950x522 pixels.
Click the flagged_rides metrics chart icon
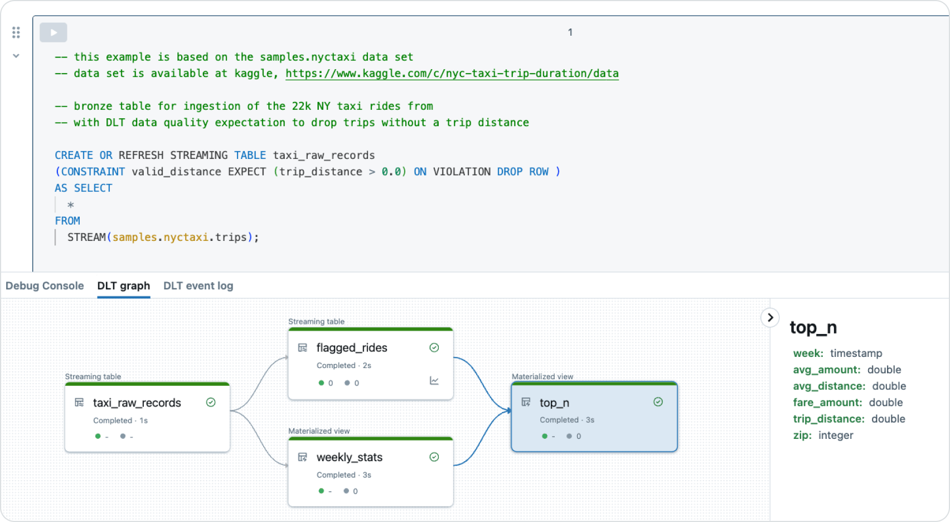[x=434, y=381]
